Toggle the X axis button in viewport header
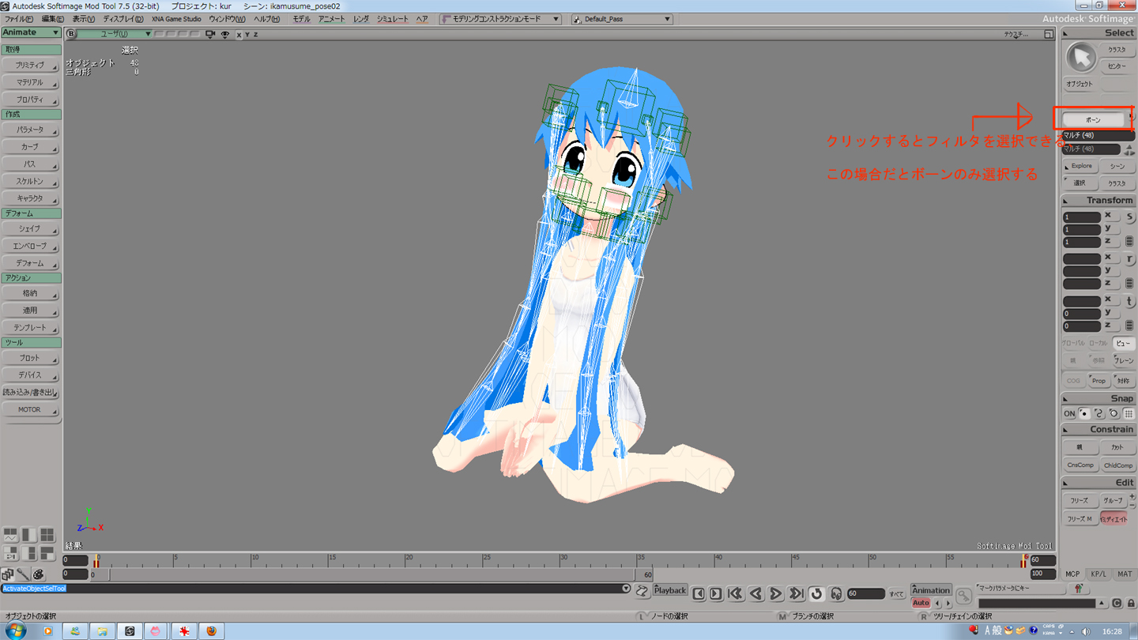 [x=239, y=35]
